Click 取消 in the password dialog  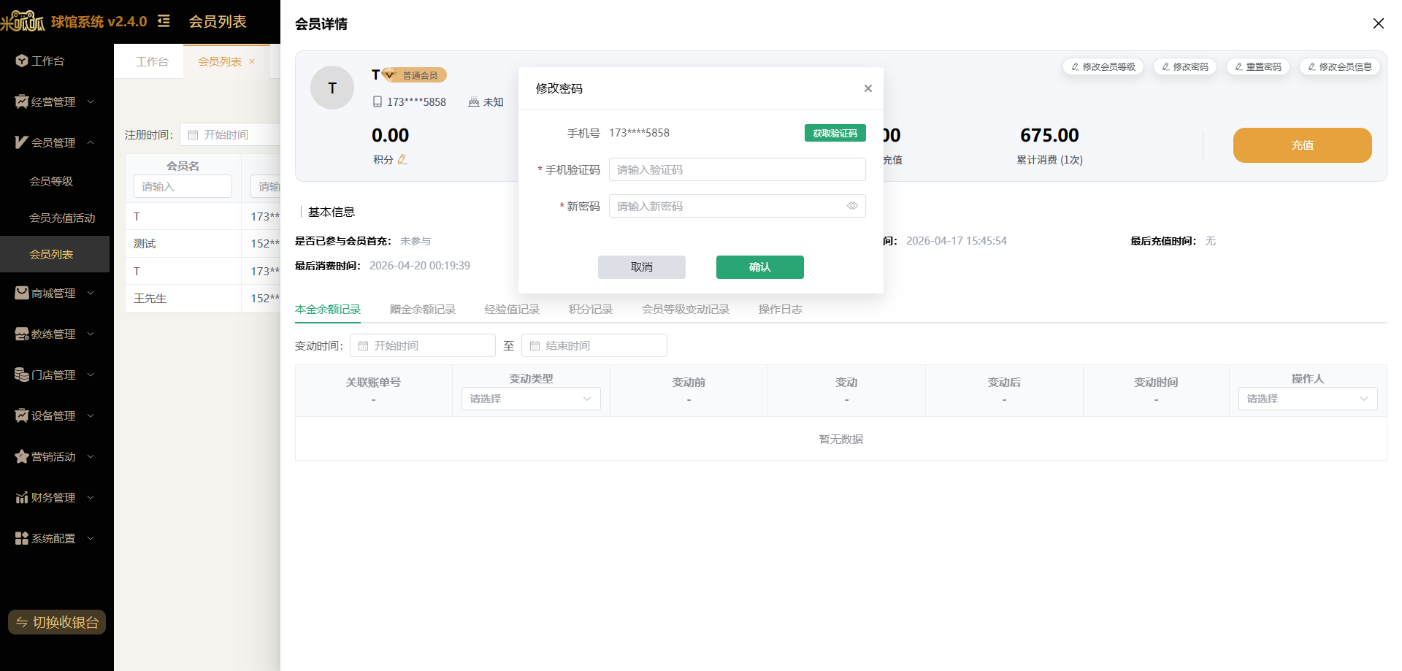click(x=642, y=267)
